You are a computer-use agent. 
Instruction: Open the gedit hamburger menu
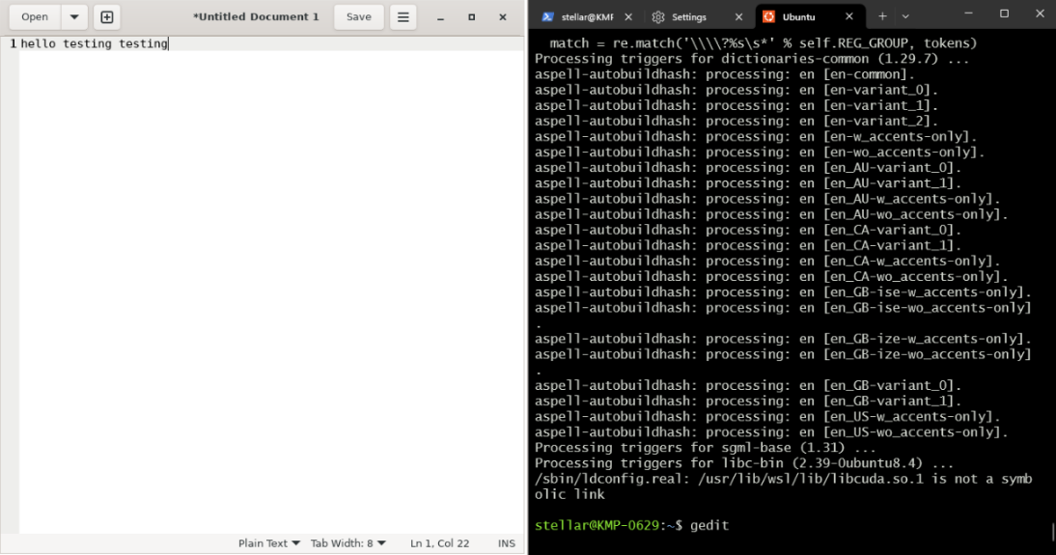403,16
